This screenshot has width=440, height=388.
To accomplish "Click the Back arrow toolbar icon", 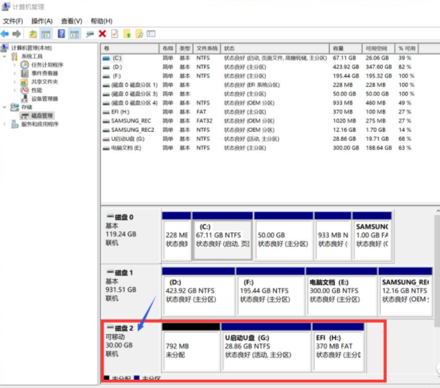I will click(5, 34).
